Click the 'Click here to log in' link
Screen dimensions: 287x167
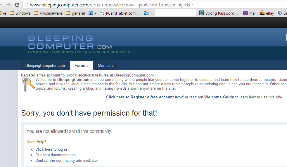coord(51,149)
